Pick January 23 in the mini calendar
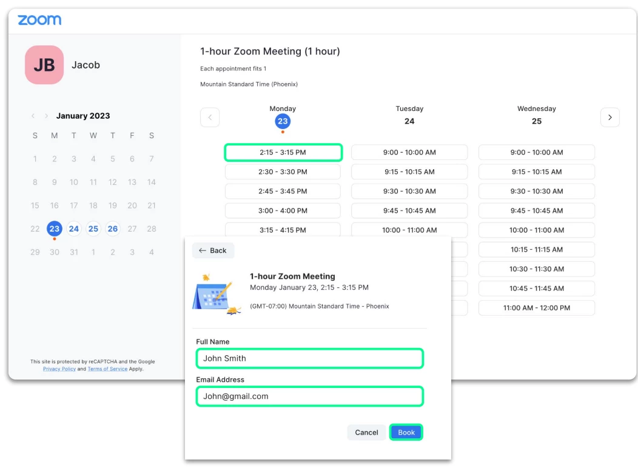Image resolution: width=638 pixels, height=468 pixels. [55, 229]
